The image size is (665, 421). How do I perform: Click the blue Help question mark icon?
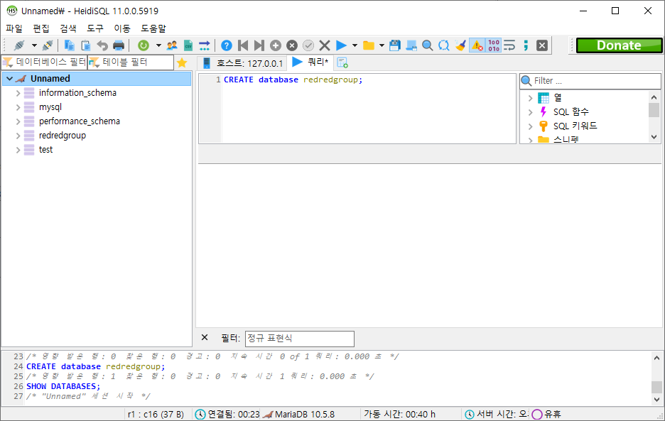point(226,45)
